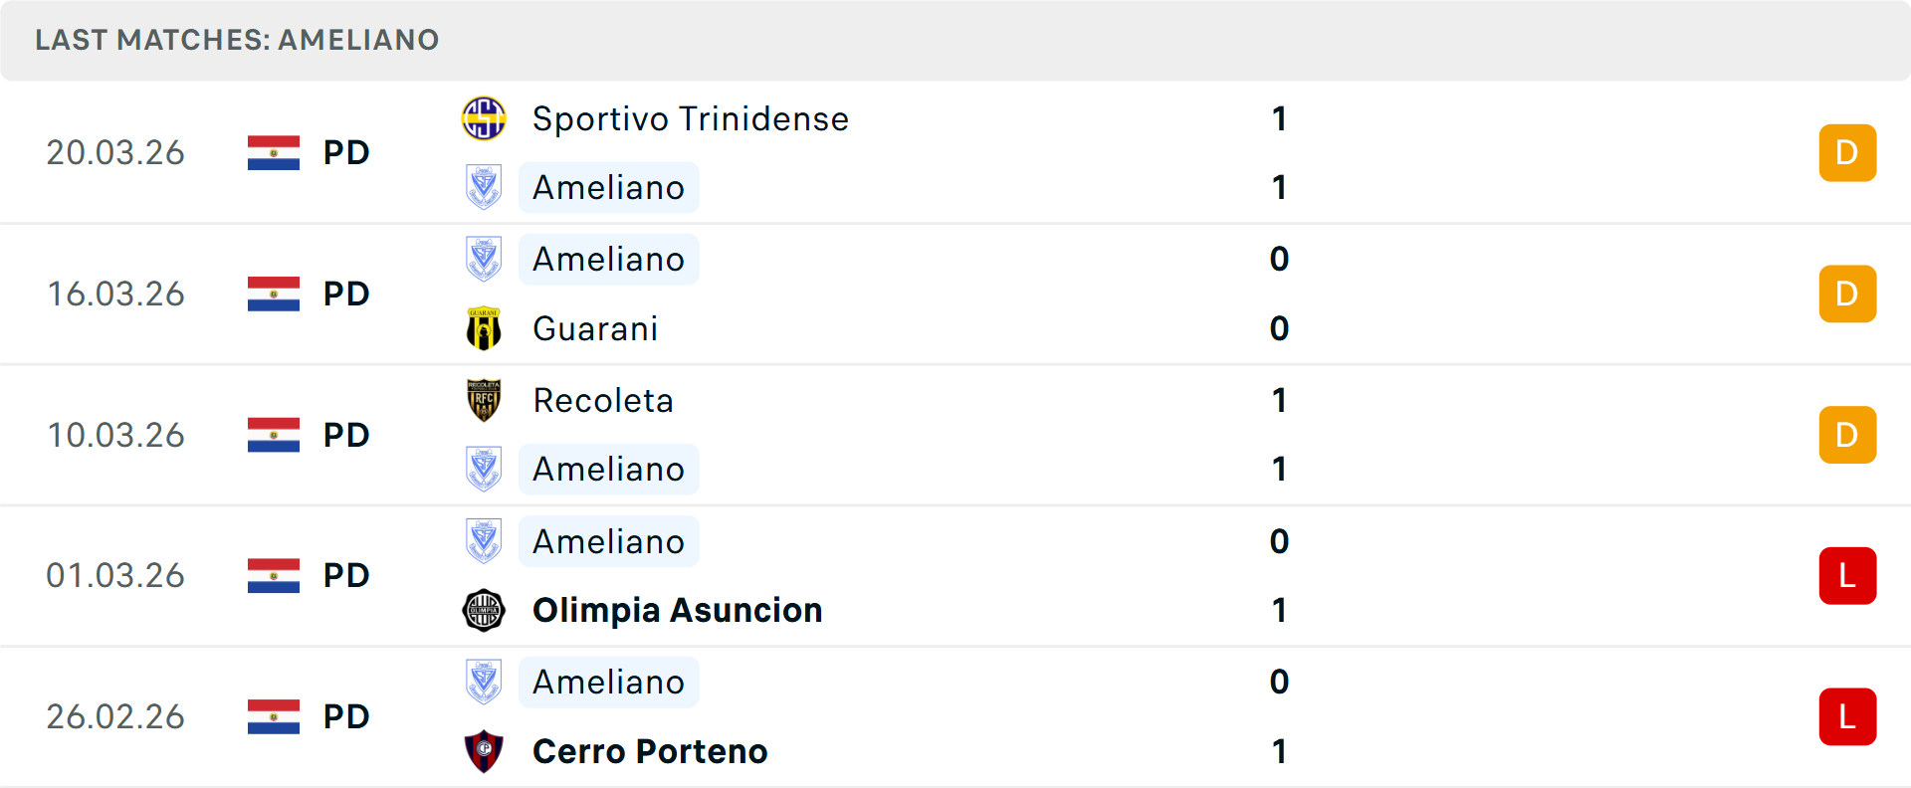Open the Ameliano team page from the highlighted name
The image size is (1911, 788).
[608, 187]
